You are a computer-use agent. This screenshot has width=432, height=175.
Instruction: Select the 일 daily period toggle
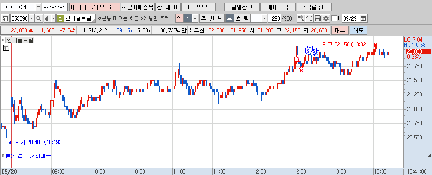tap(179, 19)
